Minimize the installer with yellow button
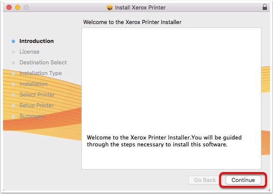273x194 pixels. (18, 7)
